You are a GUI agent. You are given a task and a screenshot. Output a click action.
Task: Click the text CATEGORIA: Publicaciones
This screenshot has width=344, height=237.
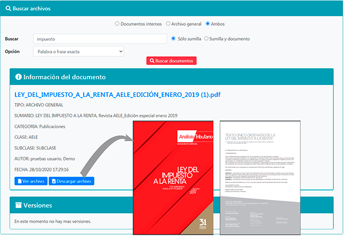coord(40,126)
